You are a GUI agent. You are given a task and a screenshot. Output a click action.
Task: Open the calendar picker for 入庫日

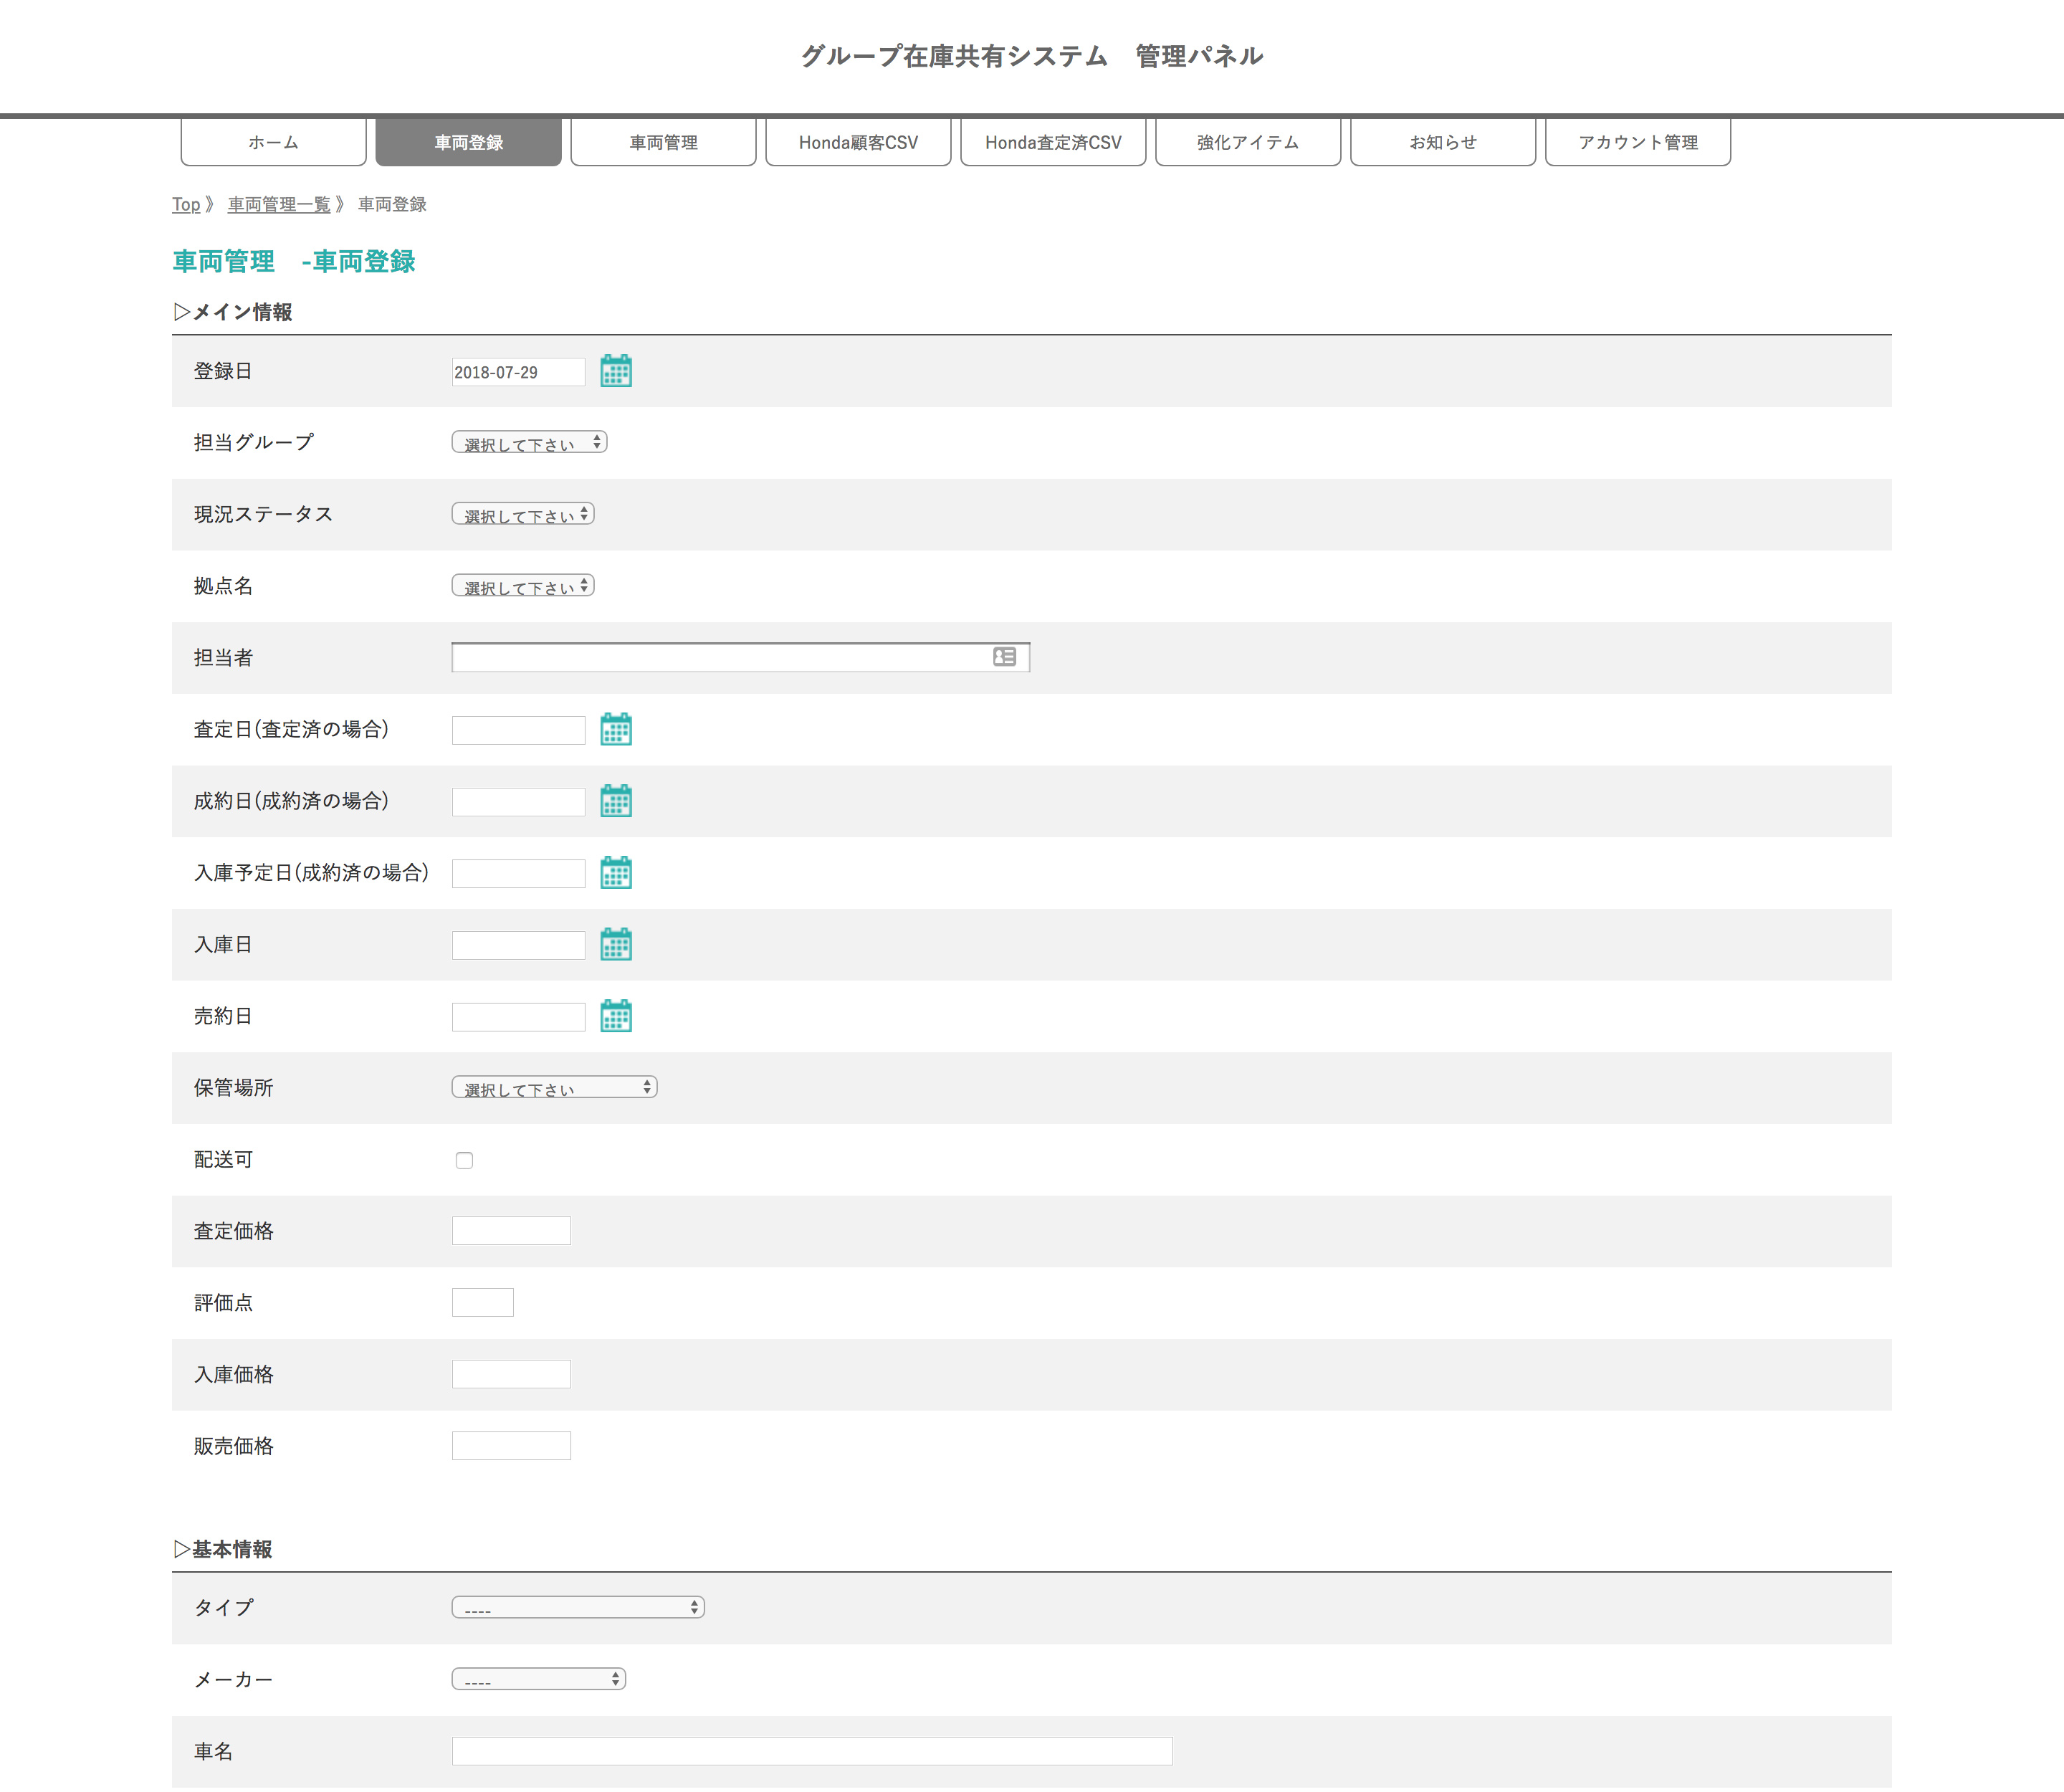click(617, 944)
